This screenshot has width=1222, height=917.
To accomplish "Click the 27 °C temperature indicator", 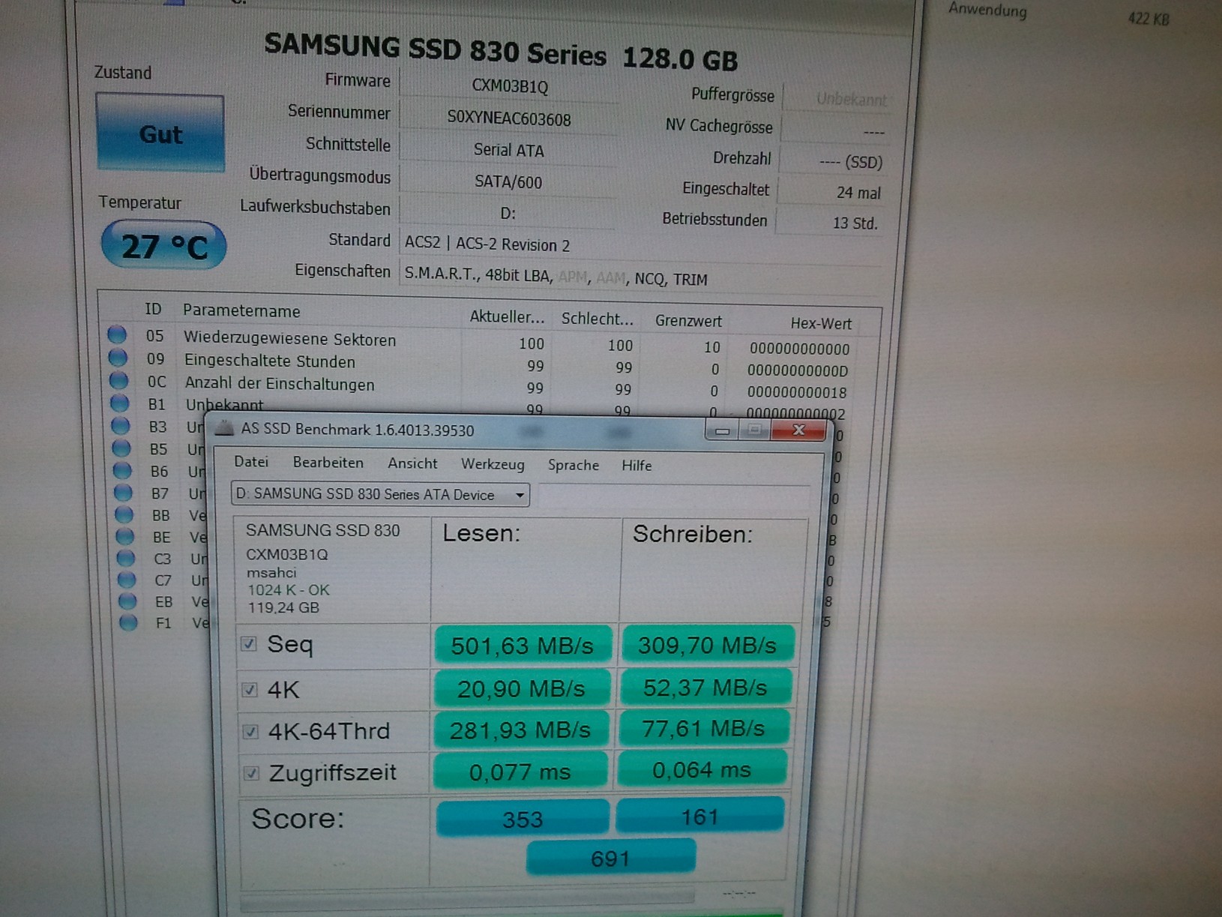I will click(163, 245).
